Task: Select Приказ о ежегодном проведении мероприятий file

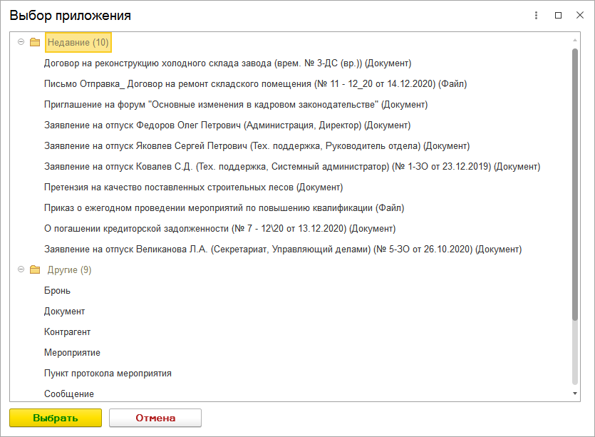Action: (224, 208)
